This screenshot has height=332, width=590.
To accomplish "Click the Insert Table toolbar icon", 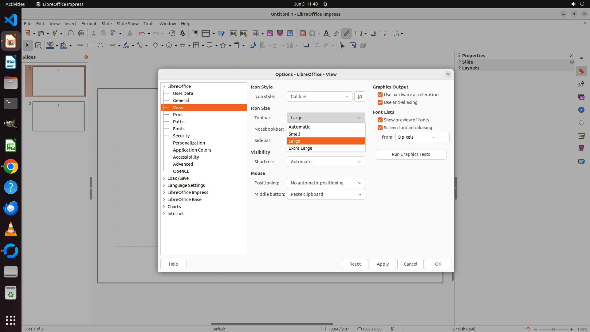I will tap(255, 34).
